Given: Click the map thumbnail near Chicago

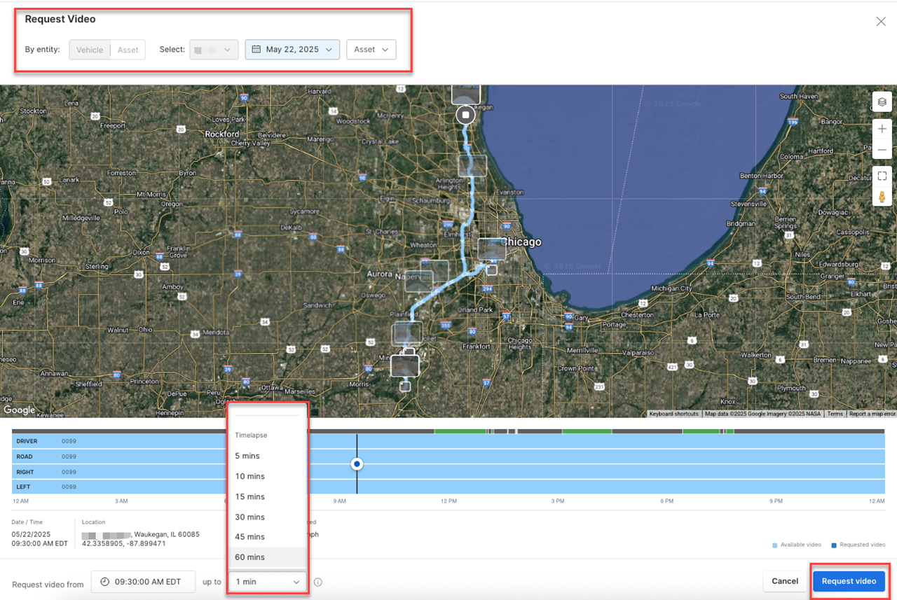Looking at the screenshot, I should pyautogui.click(x=492, y=250).
